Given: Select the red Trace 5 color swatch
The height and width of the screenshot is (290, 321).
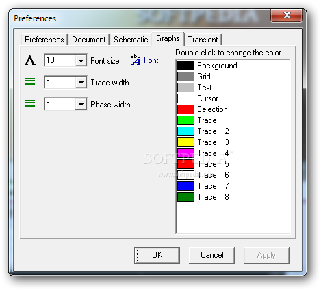Looking at the screenshot, I should tap(185, 164).
